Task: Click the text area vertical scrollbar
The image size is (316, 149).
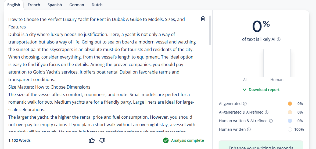Action: click(210, 30)
